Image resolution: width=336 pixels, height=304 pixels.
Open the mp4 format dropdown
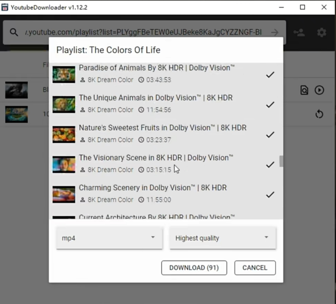click(109, 238)
